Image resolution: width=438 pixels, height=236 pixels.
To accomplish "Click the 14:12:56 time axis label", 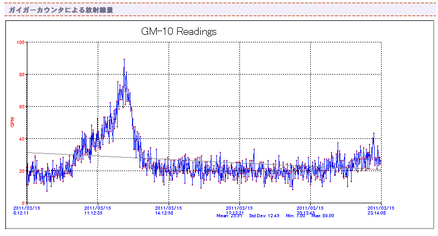I will 164,213.
